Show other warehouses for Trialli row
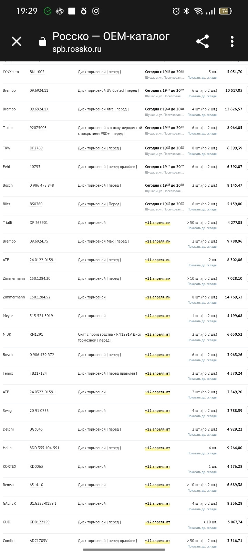Screen dimensions: 248x552 tap(202, 228)
